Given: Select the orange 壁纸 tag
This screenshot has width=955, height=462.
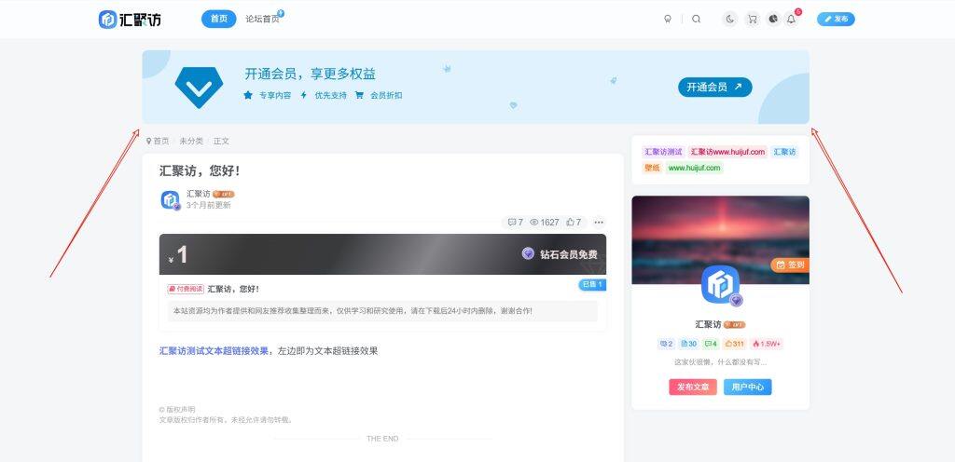Looking at the screenshot, I should point(652,168).
